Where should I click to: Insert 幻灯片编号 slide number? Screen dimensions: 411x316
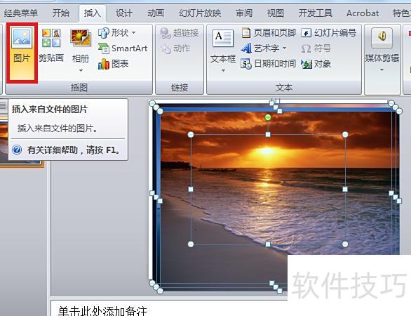coord(329,33)
